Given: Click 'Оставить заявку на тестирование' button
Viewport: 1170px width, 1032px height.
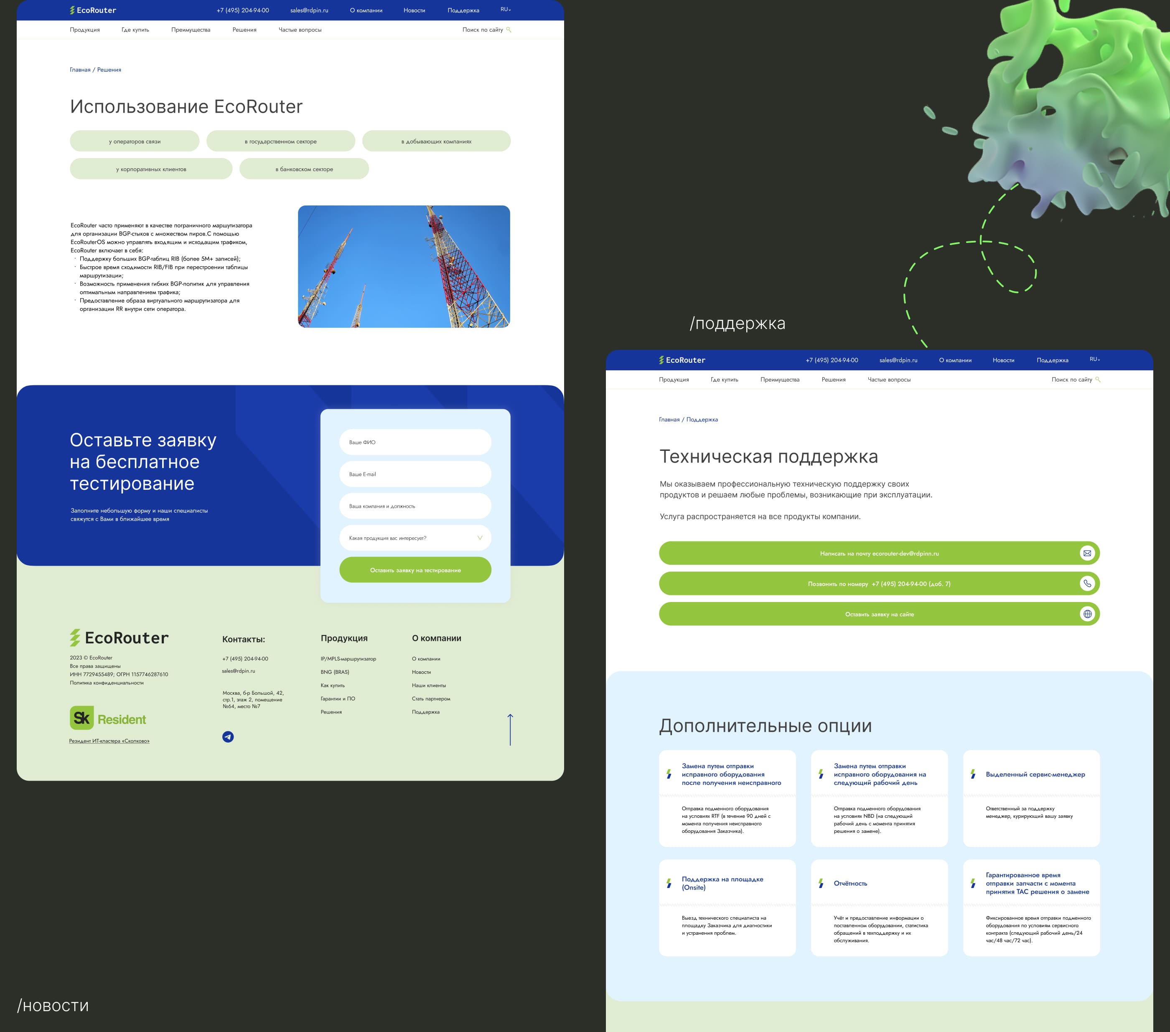Looking at the screenshot, I should 415,570.
